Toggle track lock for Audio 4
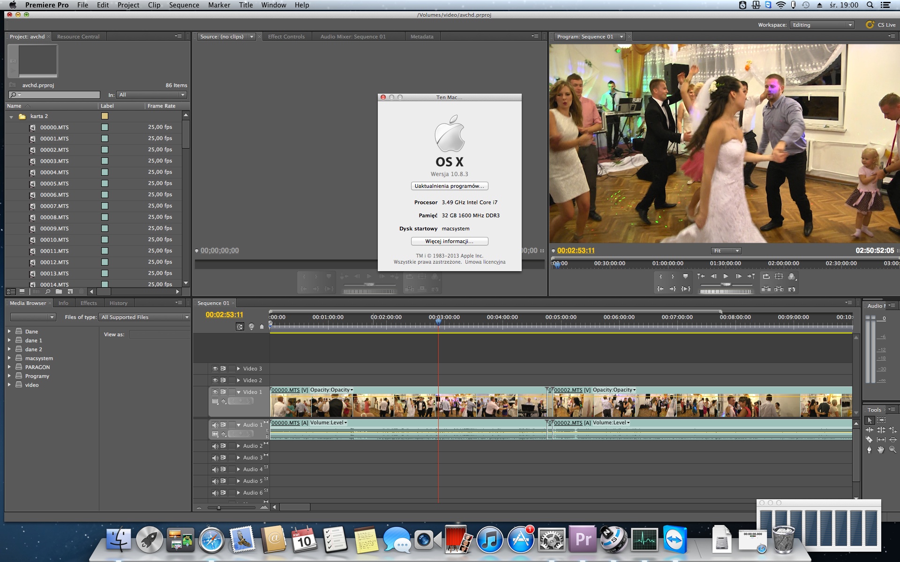Screen dimensions: 900x562 (x=232, y=469)
